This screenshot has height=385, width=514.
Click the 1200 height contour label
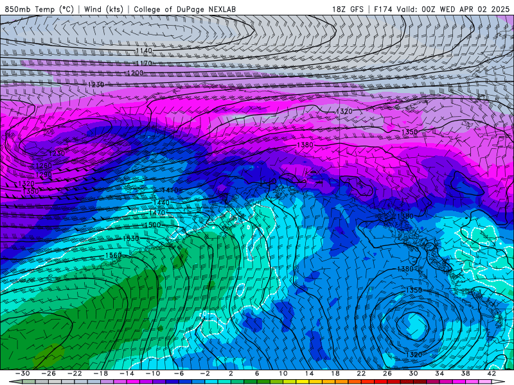[136, 73]
